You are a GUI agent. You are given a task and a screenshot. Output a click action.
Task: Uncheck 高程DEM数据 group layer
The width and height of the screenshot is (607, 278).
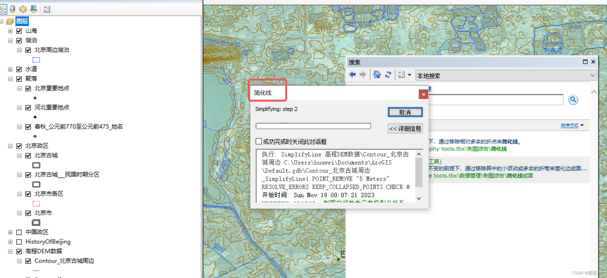coord(19,251)
